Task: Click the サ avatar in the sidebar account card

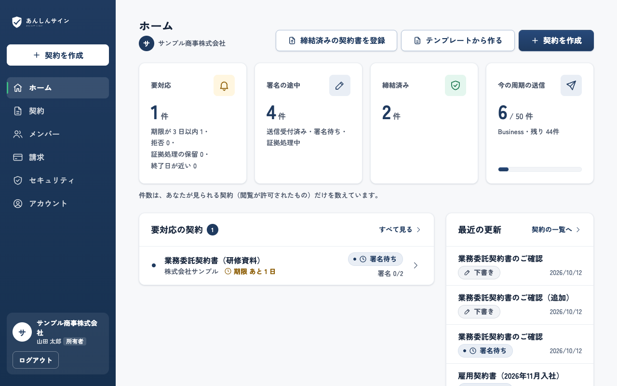Action: [22, 332]
